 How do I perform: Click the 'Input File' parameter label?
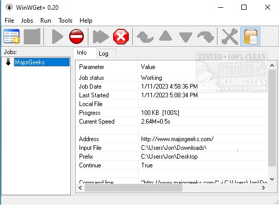90,148
